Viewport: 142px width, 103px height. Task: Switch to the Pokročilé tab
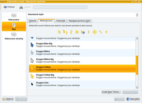(61, 21)
